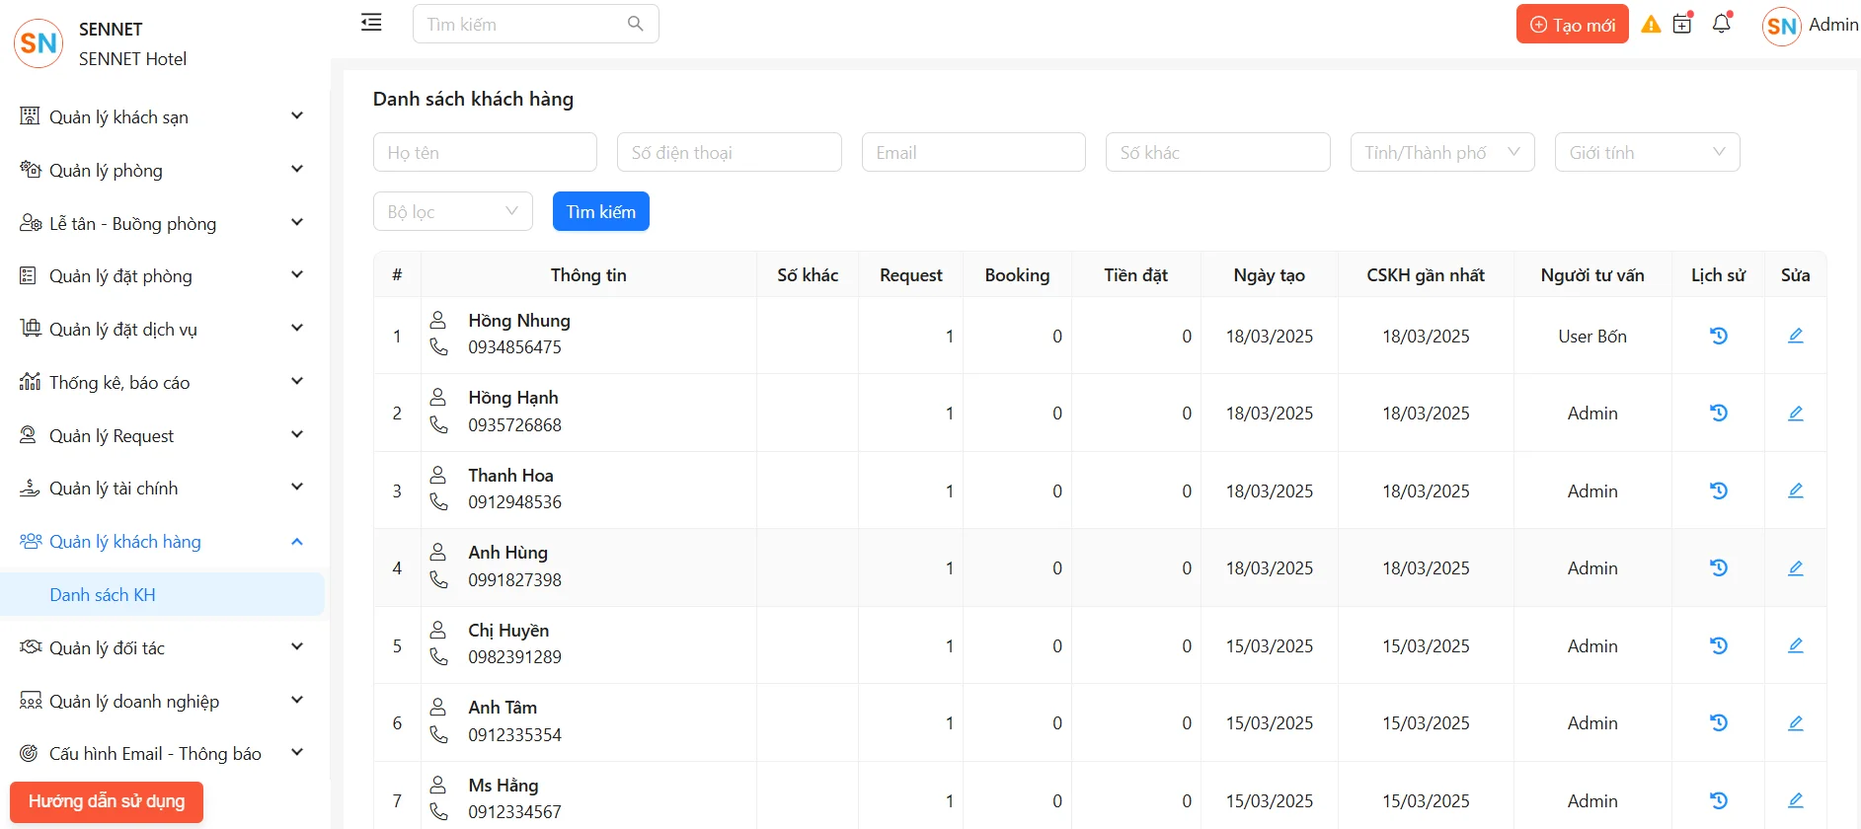Image resolution: width=1861 pixels, height=829 pixels.
Task: Open the calendar add icon in header
Action: [x=1683, y=25]
